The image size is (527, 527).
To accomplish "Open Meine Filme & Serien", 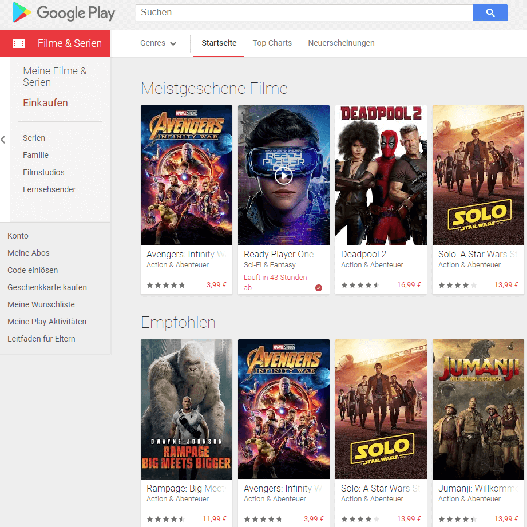I will [55, 77].
